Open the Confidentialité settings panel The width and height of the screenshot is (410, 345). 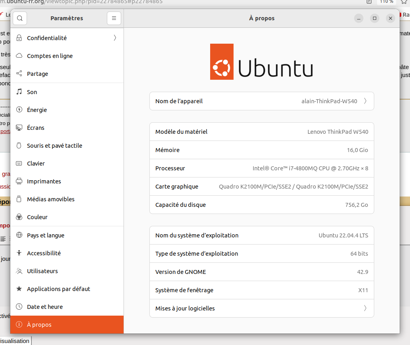(x=67, y=38)
